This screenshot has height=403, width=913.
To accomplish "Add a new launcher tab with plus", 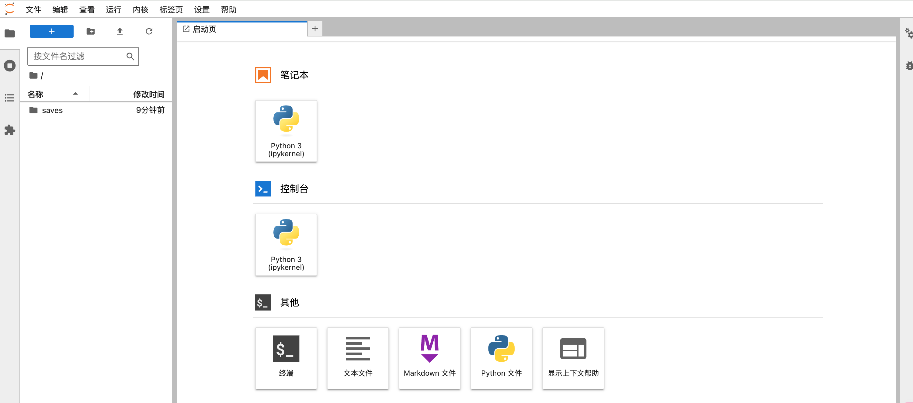I will coord(315,29).
